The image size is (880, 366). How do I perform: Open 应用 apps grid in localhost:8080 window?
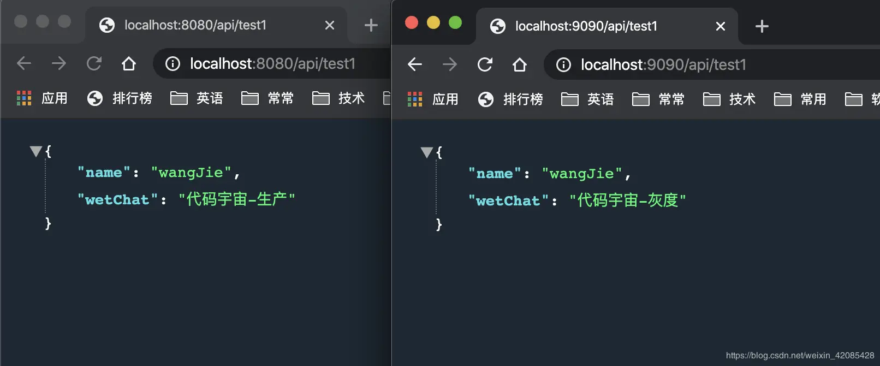pos(42,98)
